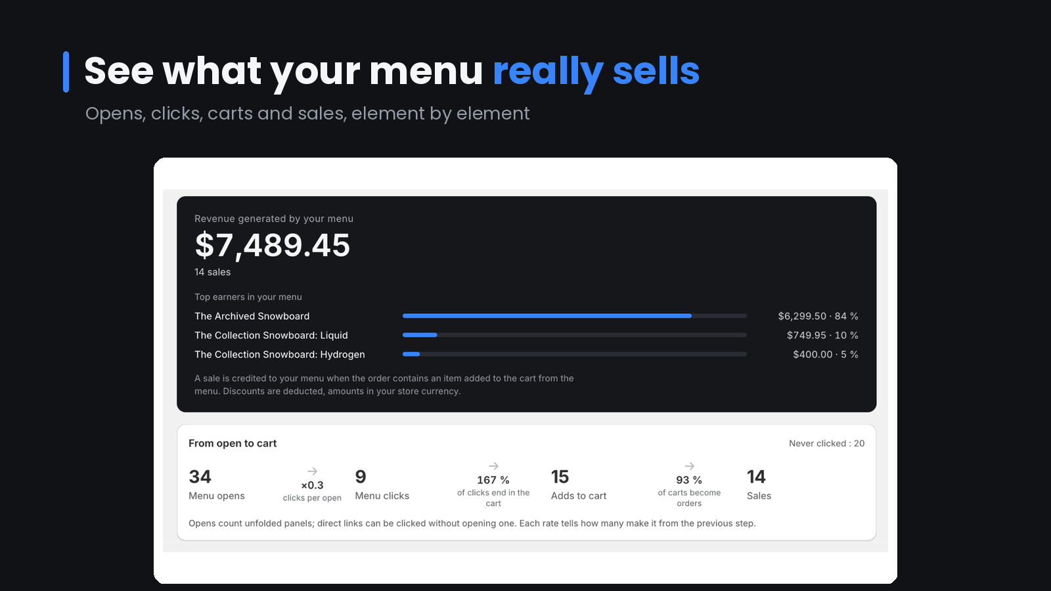Select The Collection Snowboard: Hydrogen revenue bar
Image resolution: width=1051 pixels, height=591 pixels.
tap(575, 354)
